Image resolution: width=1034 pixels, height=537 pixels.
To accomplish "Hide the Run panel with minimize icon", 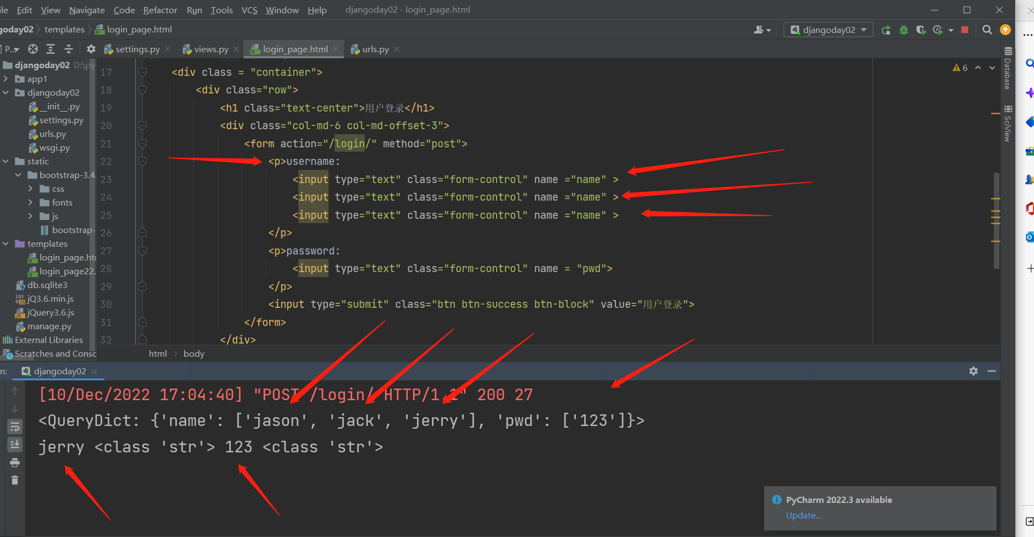I will pyautogui.click(x=992, y=371).
